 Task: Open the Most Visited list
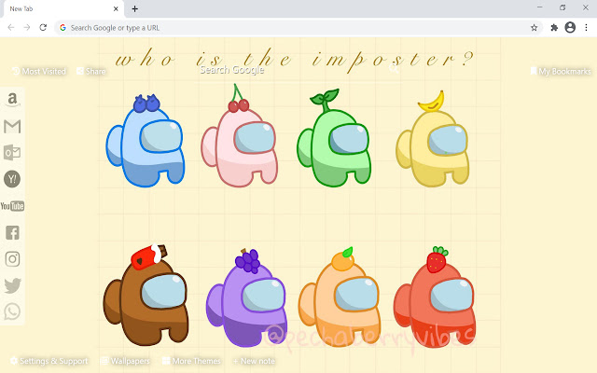click(39, 71)
